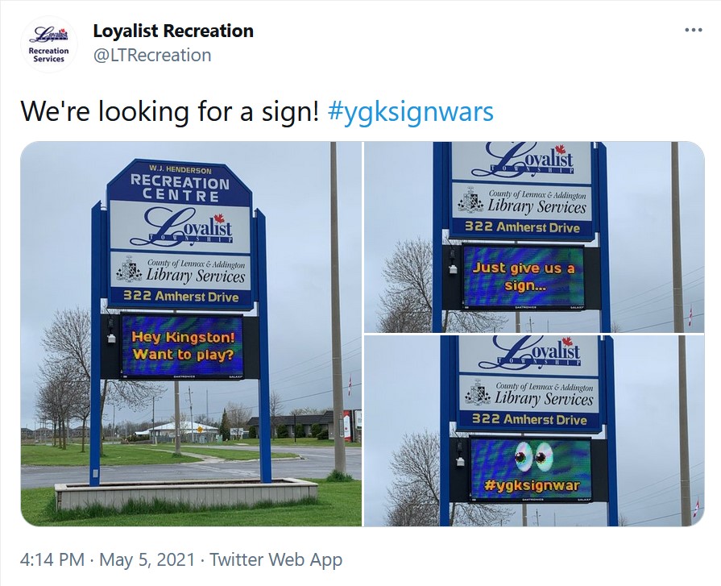Click the Loyalist Recreation Services profile avatar
The image size is (721, 586).
point(49,44)
